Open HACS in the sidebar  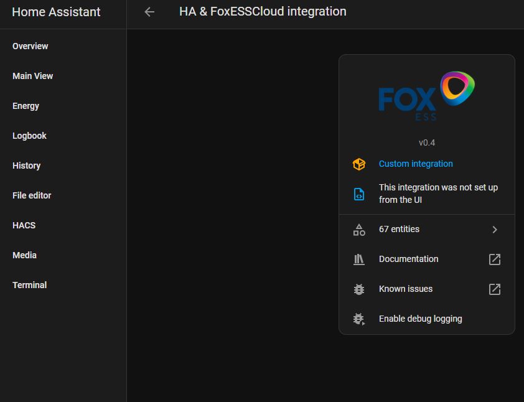click(24, 225)
